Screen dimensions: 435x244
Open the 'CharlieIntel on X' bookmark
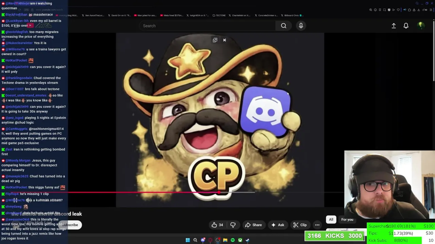pyautogui.click(x=240, y=15)
